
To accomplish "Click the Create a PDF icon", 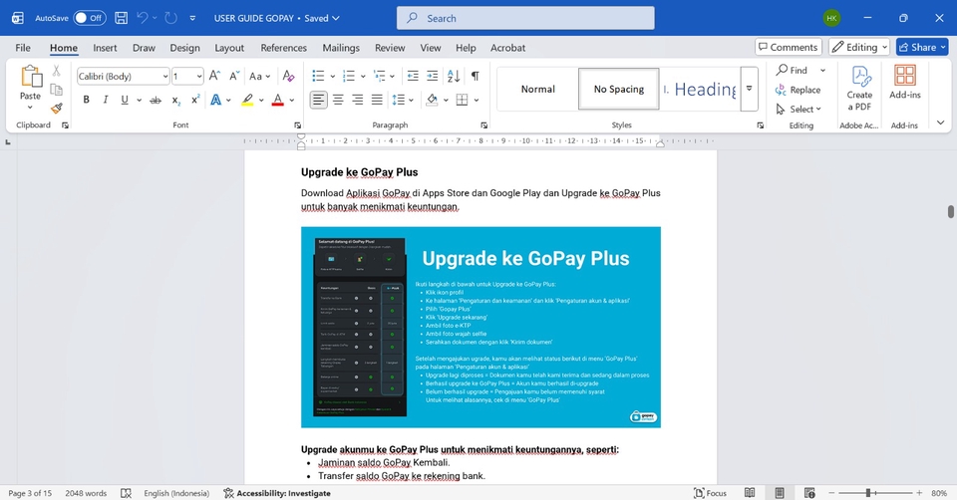I will pos(859,88).
